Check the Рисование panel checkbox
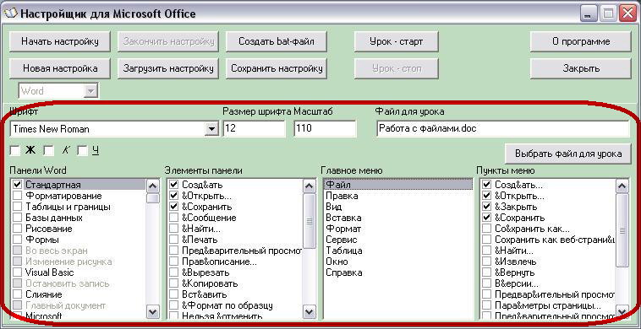The width and height of the screenshot is (641, 329). click(x=17, y=229)
